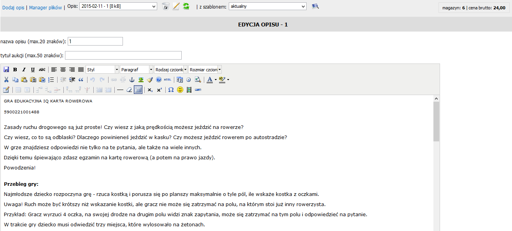Click the save floppy disk icon in editor

pyautogui.click(x=6, y=70)
